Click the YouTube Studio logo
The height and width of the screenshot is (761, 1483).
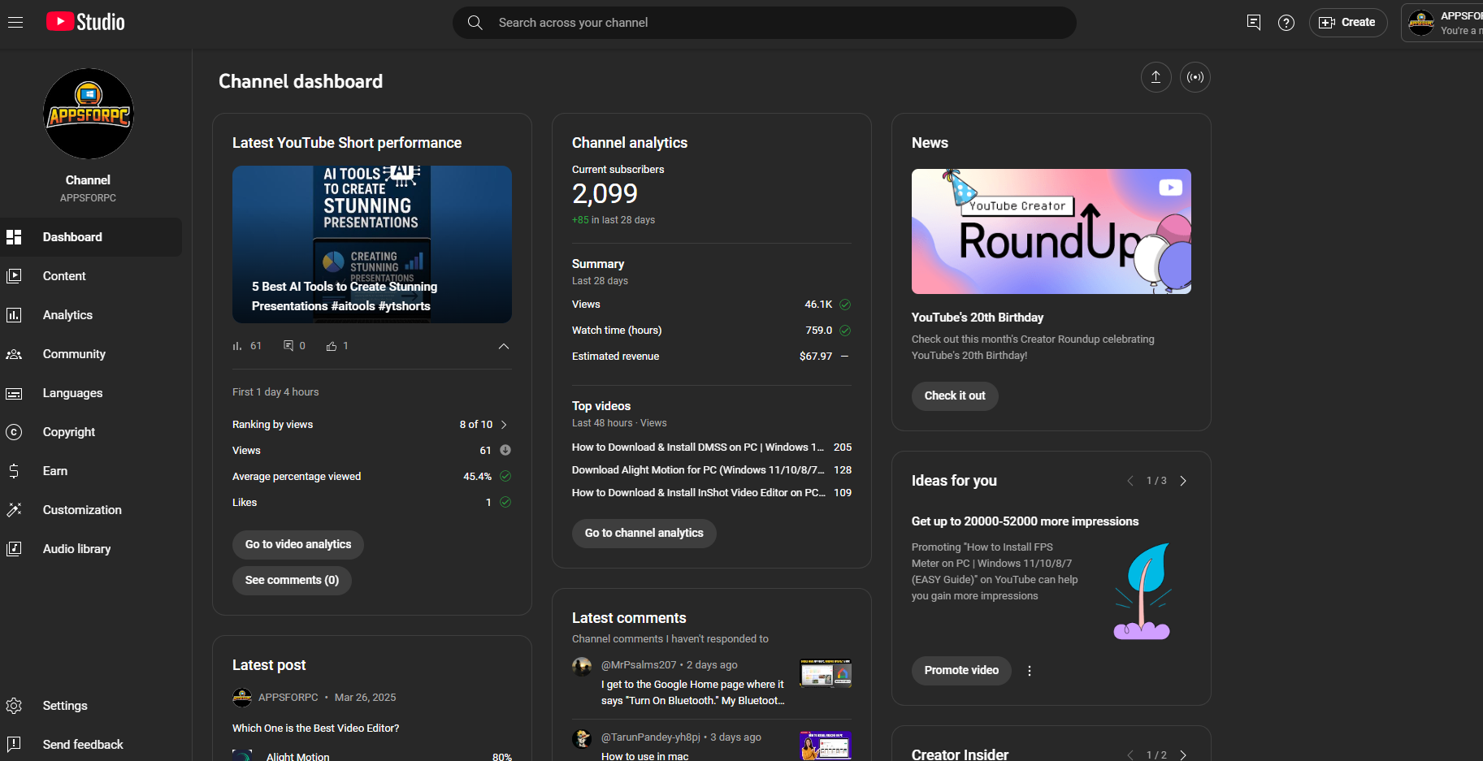pos(85,22)
